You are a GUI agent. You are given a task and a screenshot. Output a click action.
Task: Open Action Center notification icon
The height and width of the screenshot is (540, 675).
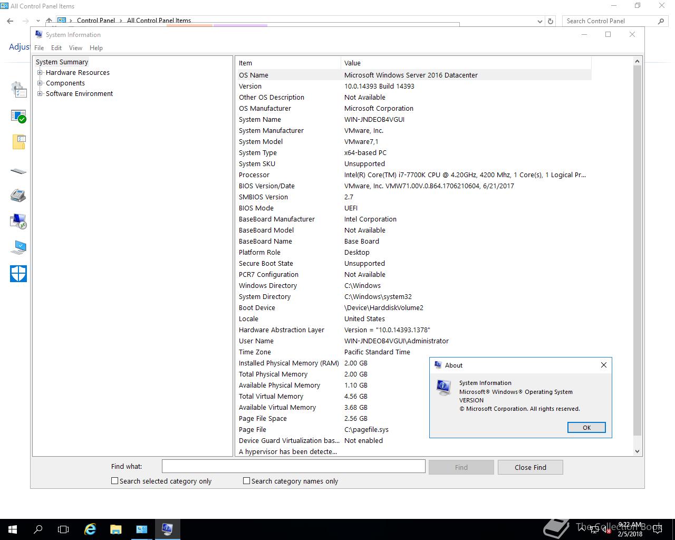657,529
